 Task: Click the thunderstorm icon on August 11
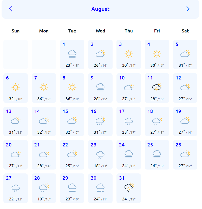tap(157, 87)
